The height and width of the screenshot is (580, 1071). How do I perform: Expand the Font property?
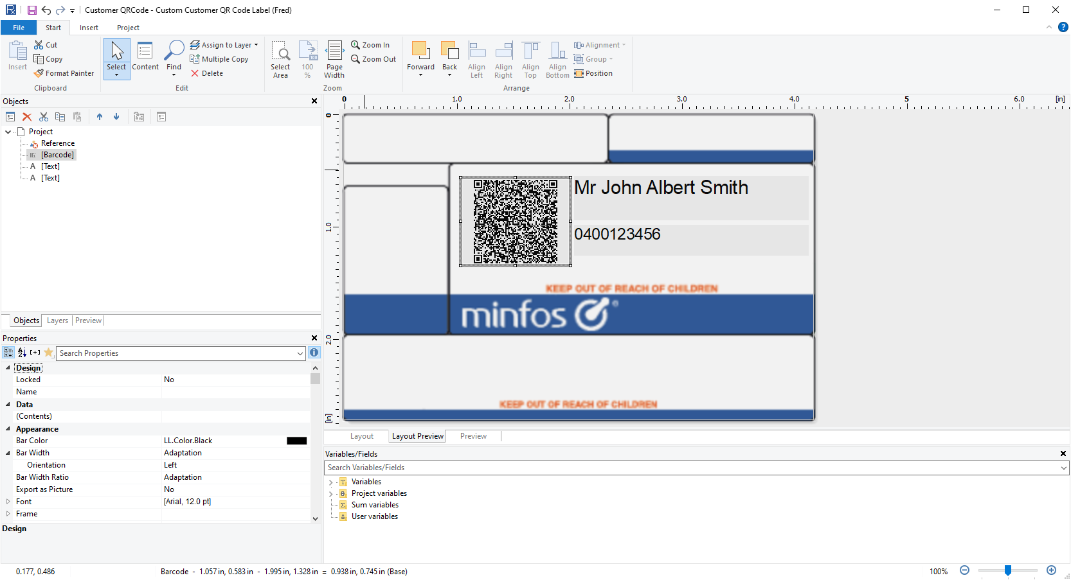pos(8,502)
